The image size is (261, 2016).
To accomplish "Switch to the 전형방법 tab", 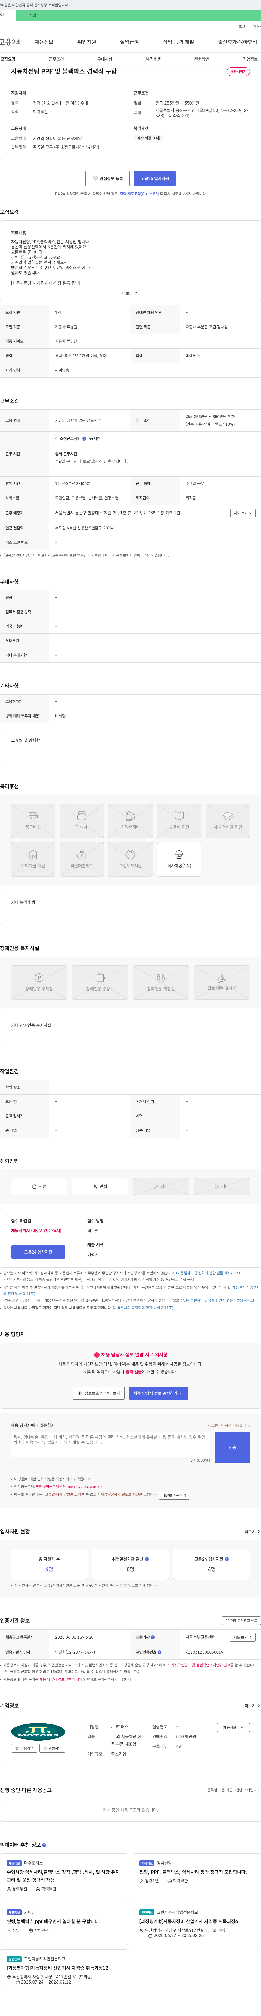I will tap(202, 59).
